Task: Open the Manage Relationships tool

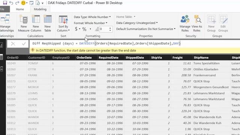Action: [x=6, y=23]
